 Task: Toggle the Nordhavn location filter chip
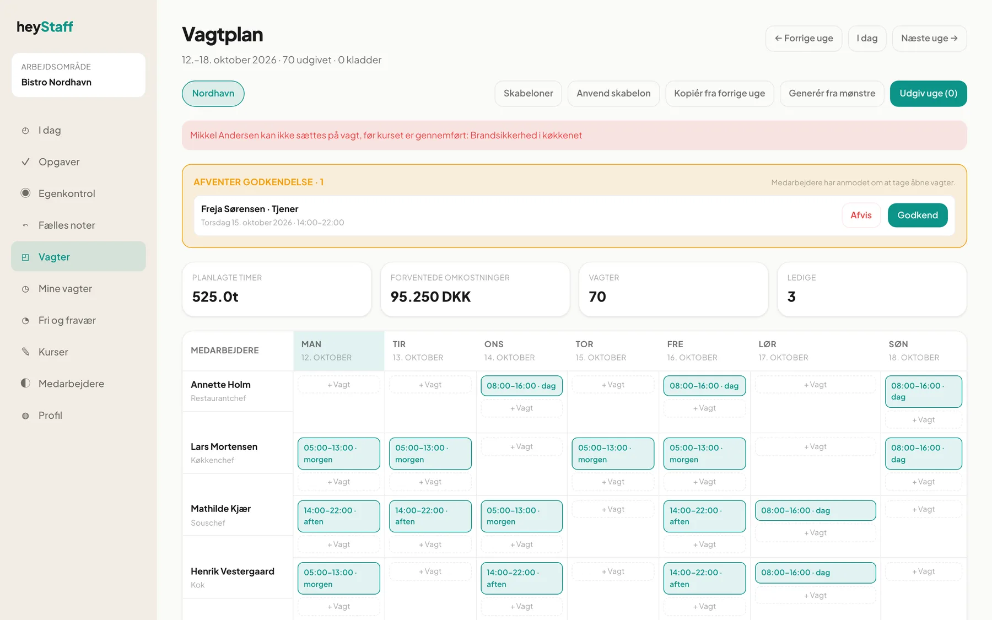click(213, 94)
